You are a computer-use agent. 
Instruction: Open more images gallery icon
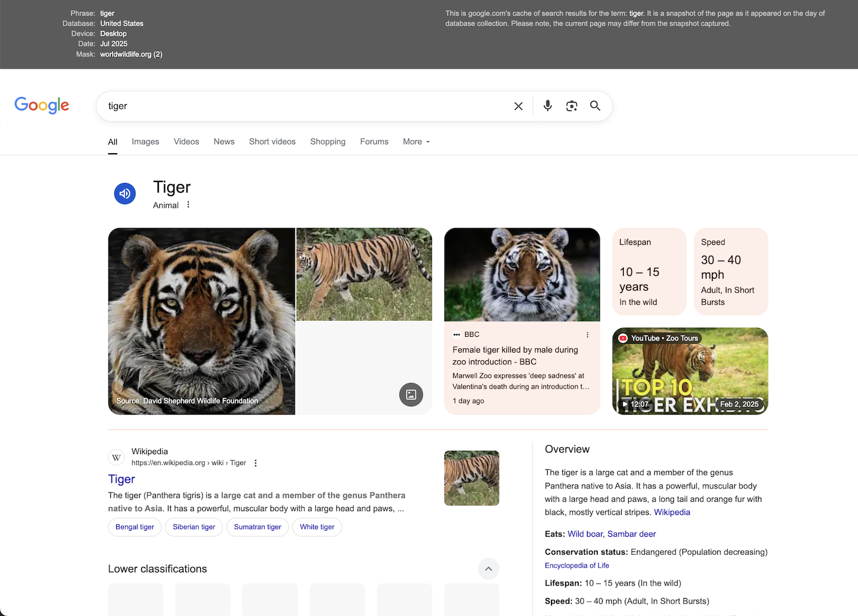pyautogui.click(x=411, y=395)
